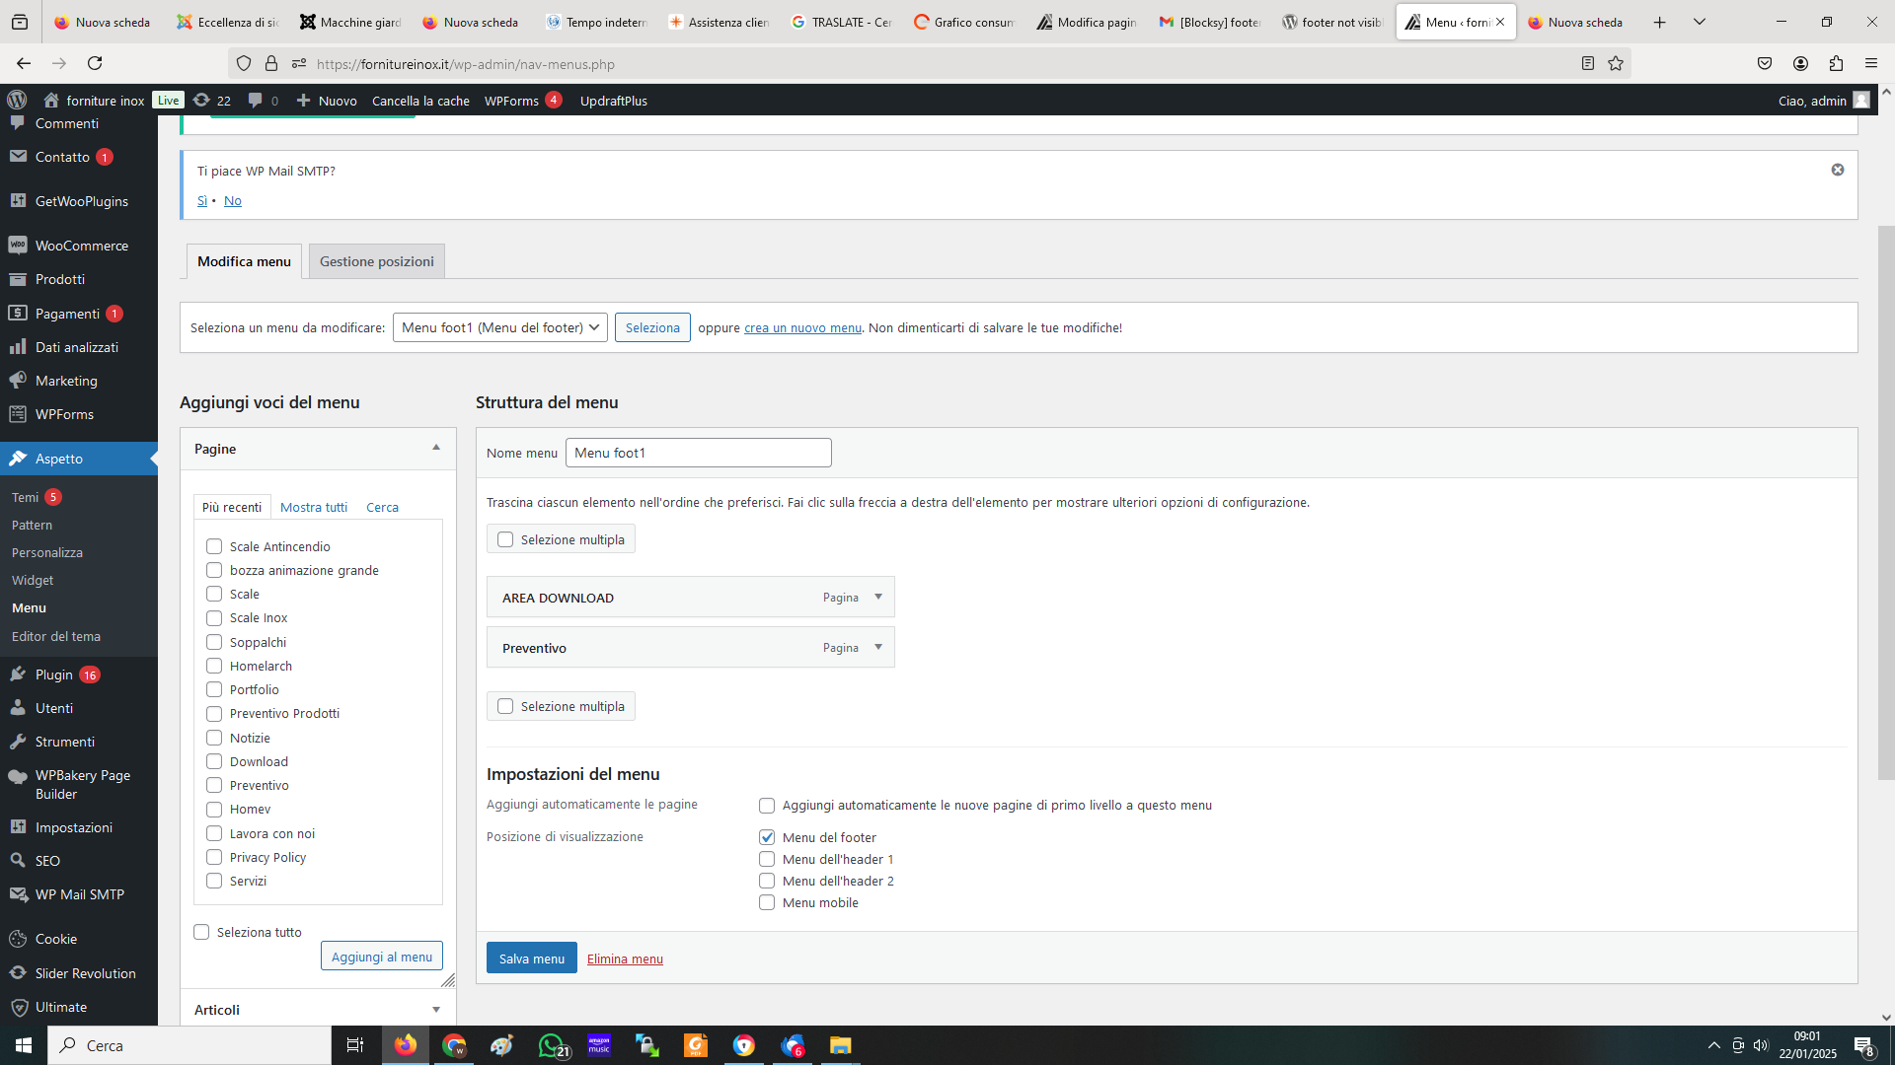Click the page vertical scrollbar
Viewport: 1895px width, 1065px height.
[1886, 503]
